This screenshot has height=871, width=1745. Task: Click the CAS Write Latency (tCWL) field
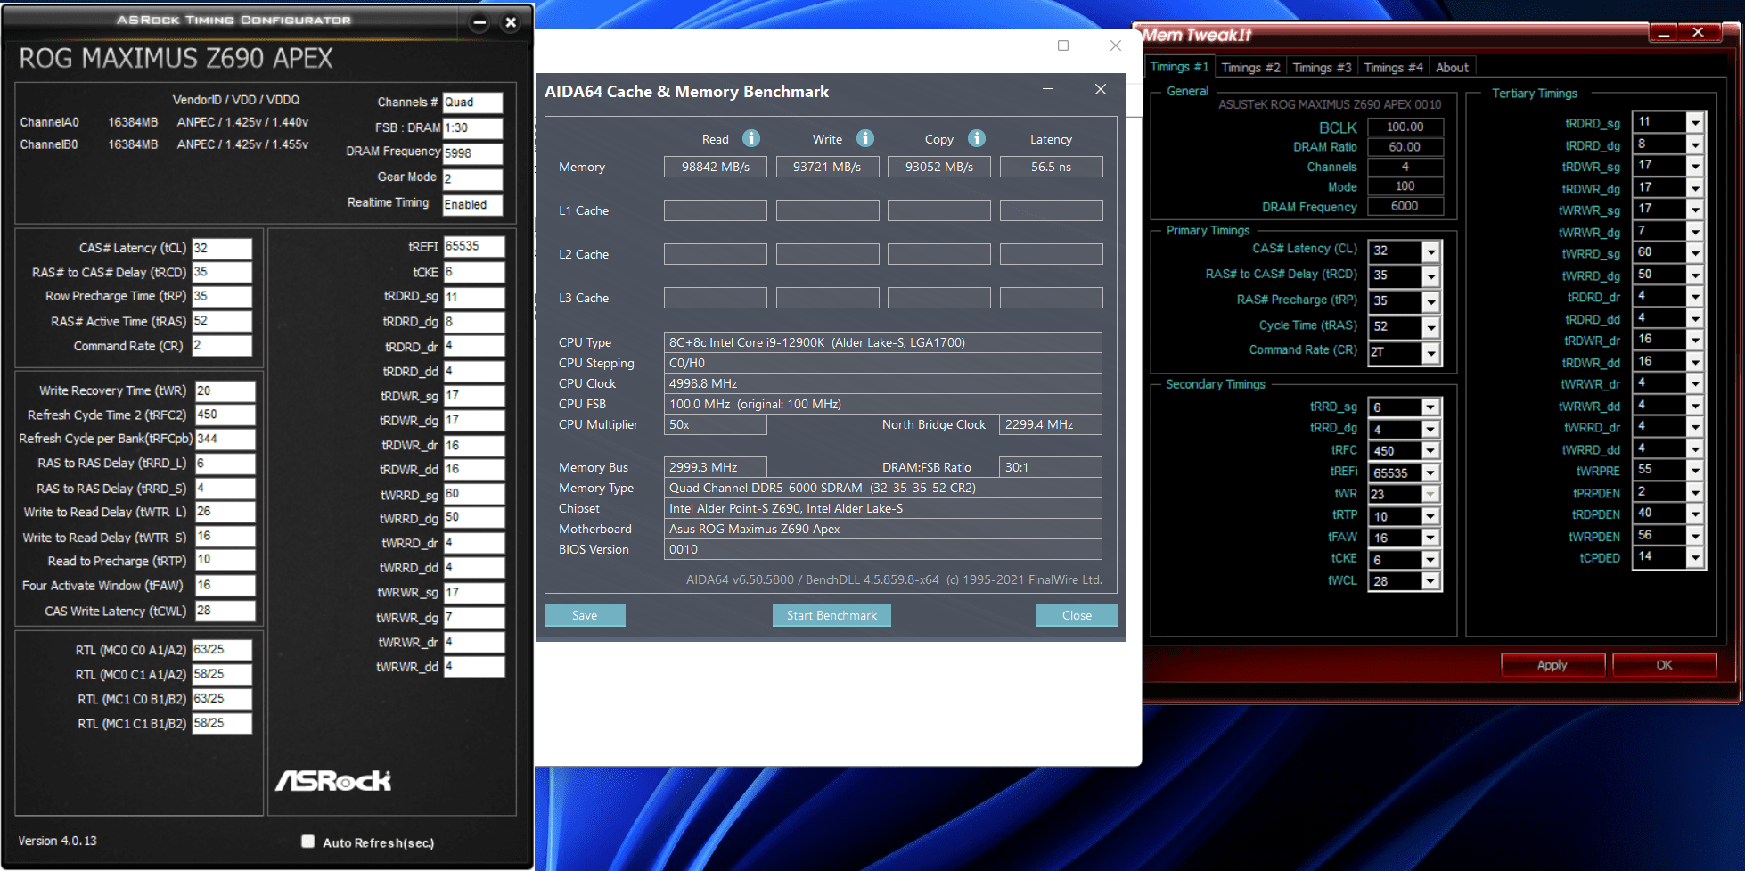pyautogui.click(x=225, y=611)
